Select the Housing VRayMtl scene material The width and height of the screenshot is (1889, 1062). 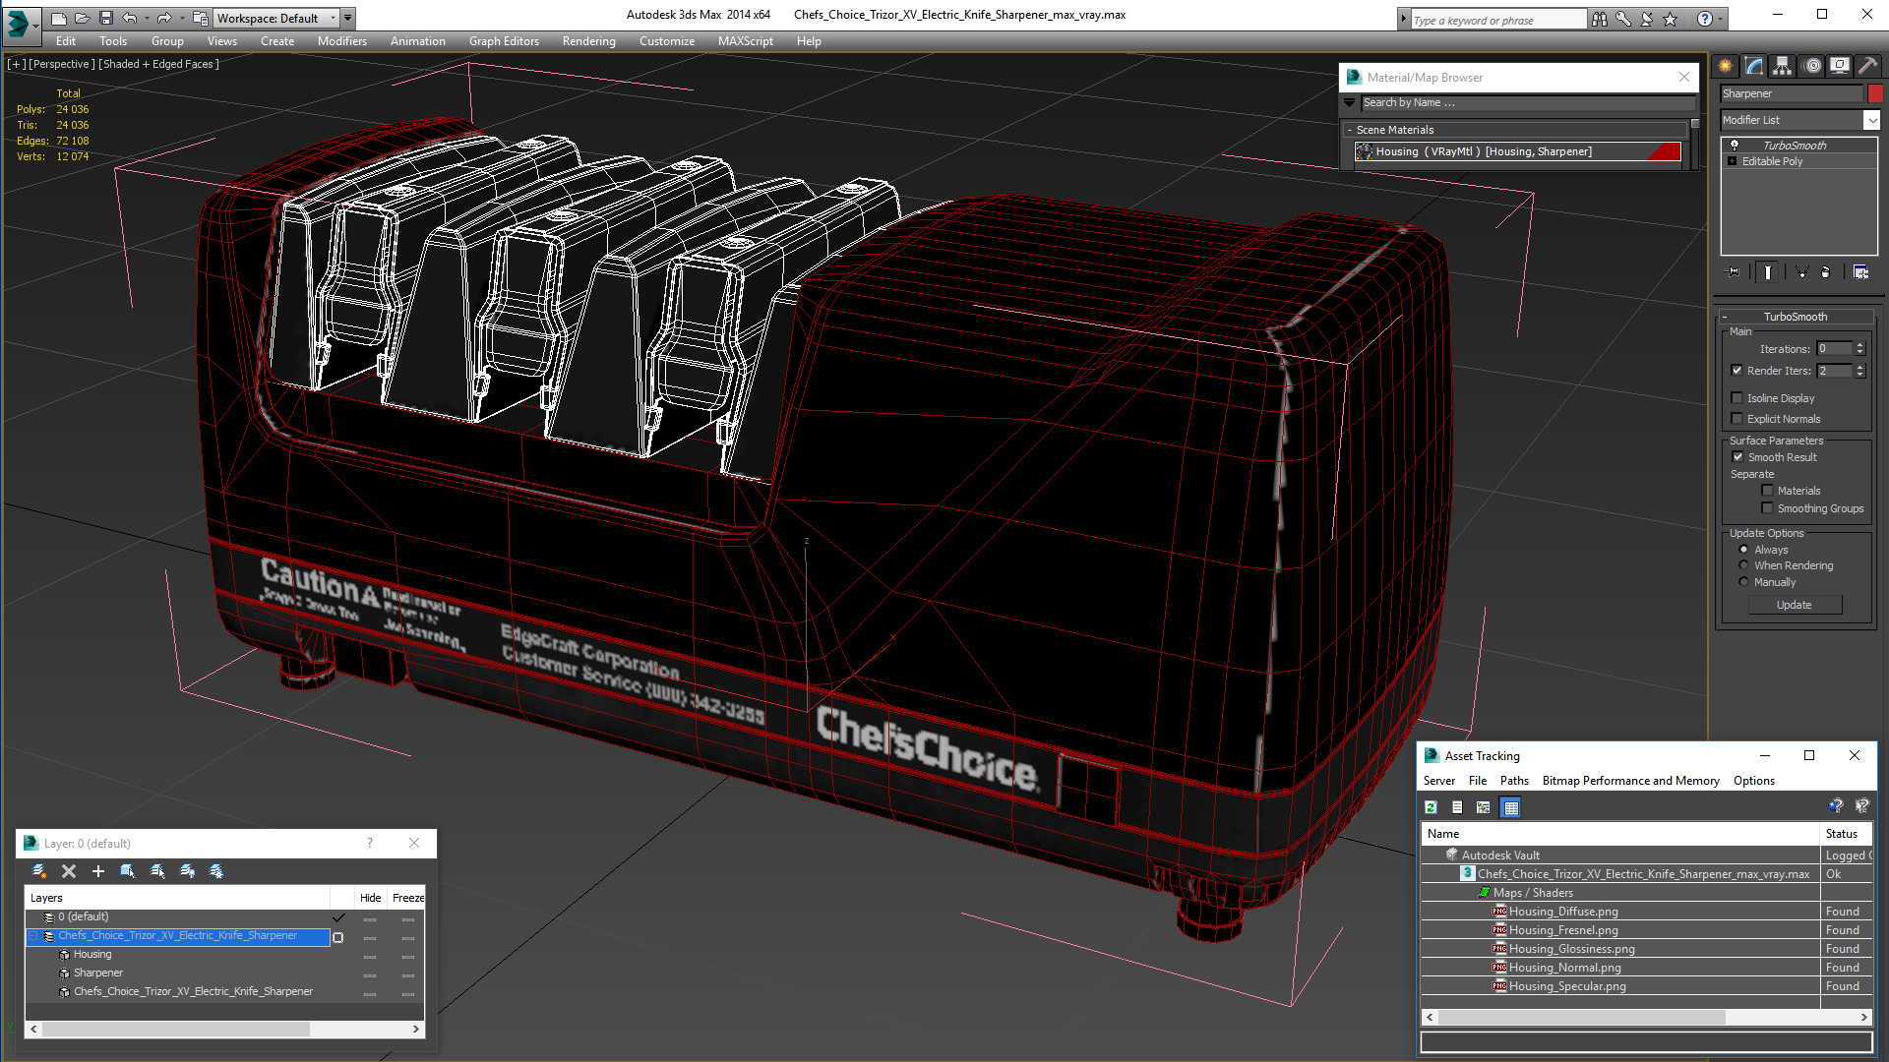point(1518,151)
